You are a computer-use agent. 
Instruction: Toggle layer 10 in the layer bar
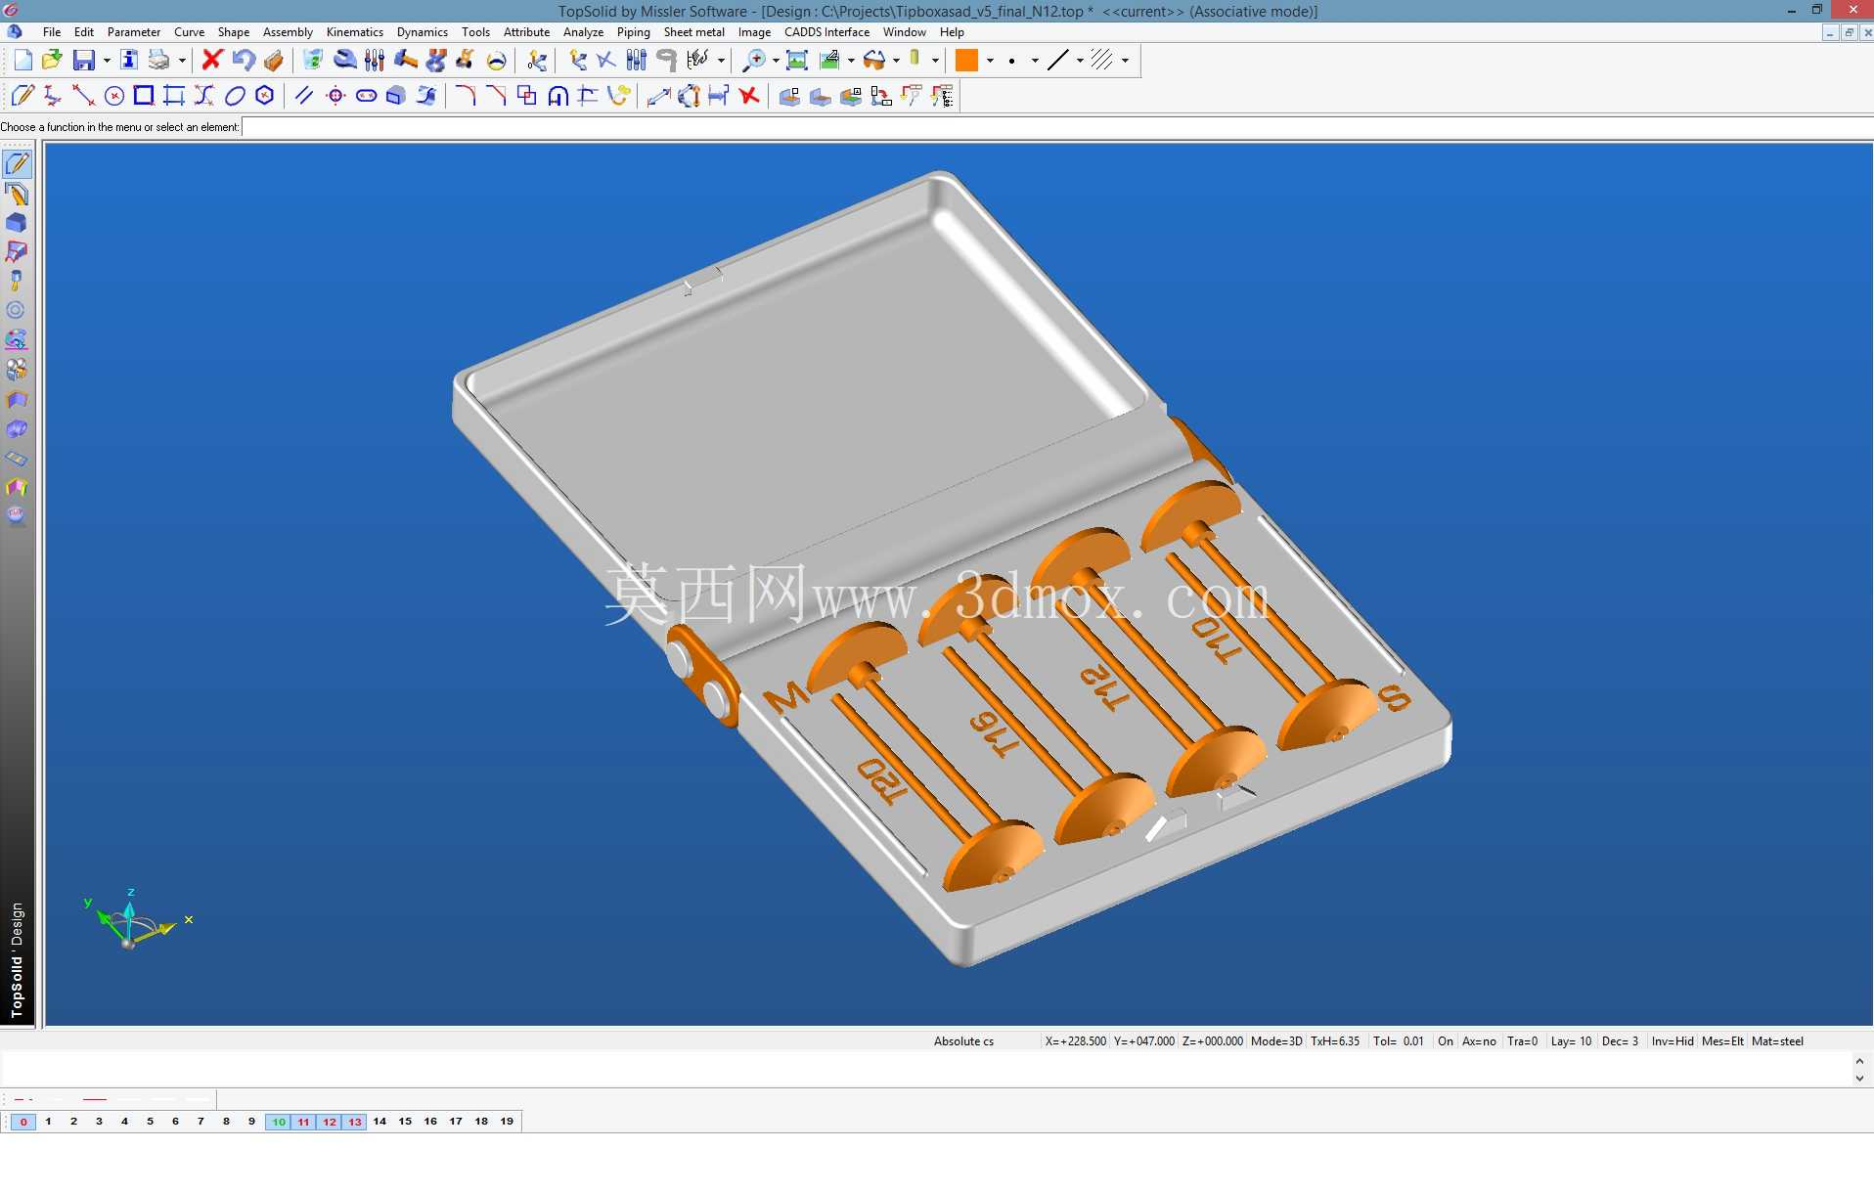tap(279, 1122)
